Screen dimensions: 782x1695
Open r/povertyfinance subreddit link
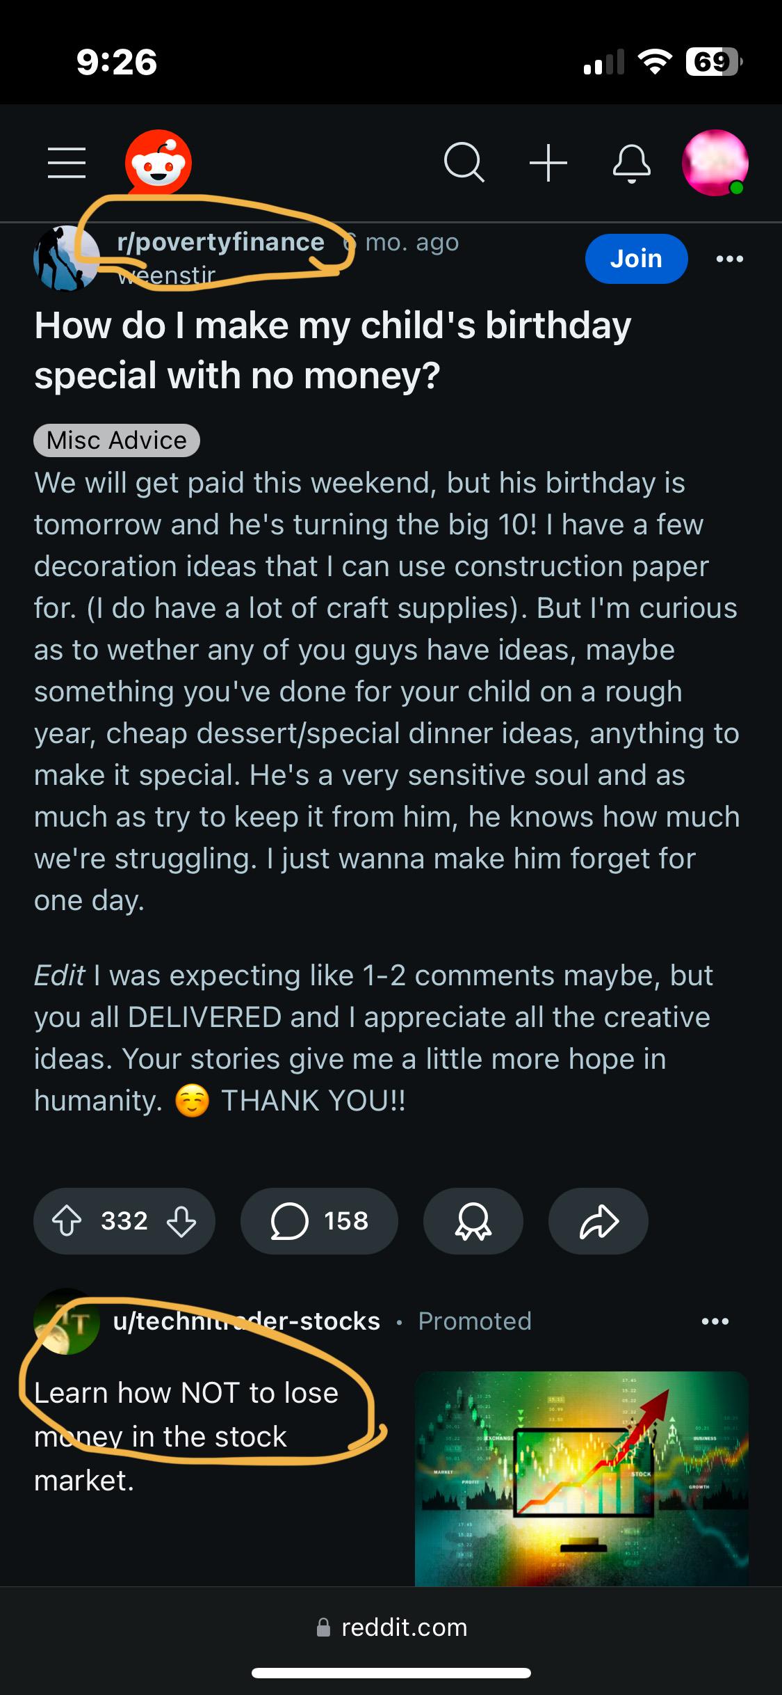[x=220, y=242]
